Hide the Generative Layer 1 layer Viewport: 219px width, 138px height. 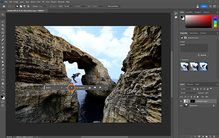181,101
